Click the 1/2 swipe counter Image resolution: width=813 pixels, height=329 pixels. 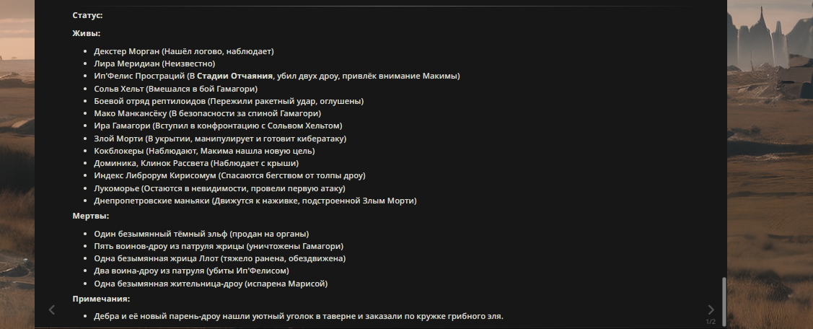(x=711, y=322)
